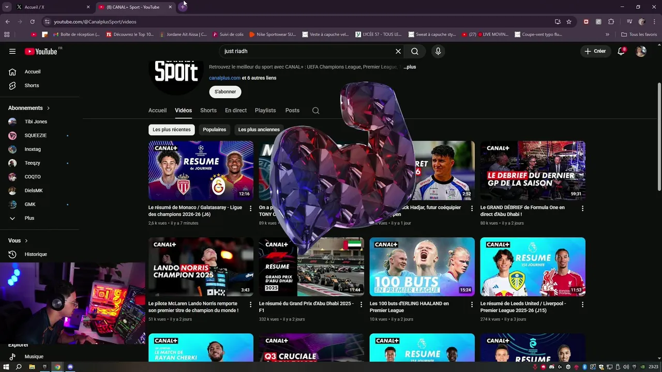Open the 'Créer' menu
662x372 pixels.
click(595, 51)
